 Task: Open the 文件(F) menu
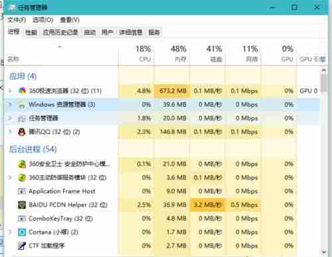tap(17, 20)
